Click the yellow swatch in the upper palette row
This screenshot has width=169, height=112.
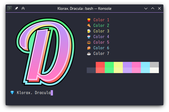(x=118, y=65)
